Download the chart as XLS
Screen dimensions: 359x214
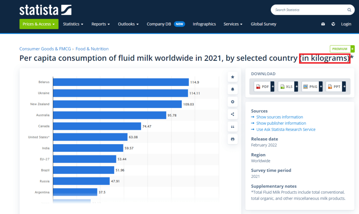tap(288, 87)
